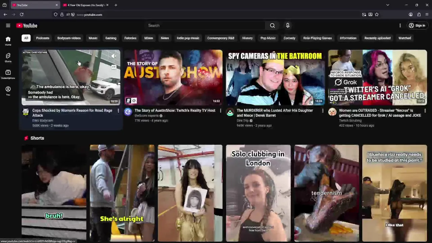
Task: Choose the Contemporary R&B chip
Action: (221, 38)
